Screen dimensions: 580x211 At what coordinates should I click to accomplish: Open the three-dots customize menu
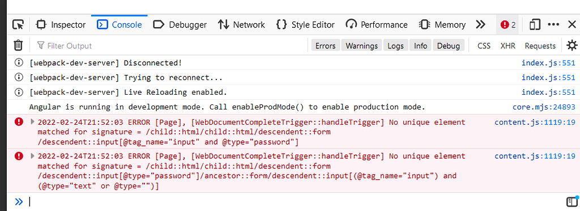[x=553, y=24]
